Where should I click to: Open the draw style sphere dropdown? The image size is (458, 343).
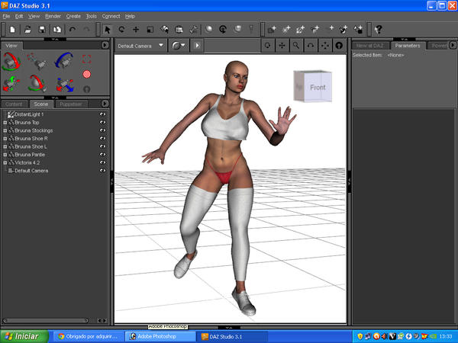coord(179,46)
